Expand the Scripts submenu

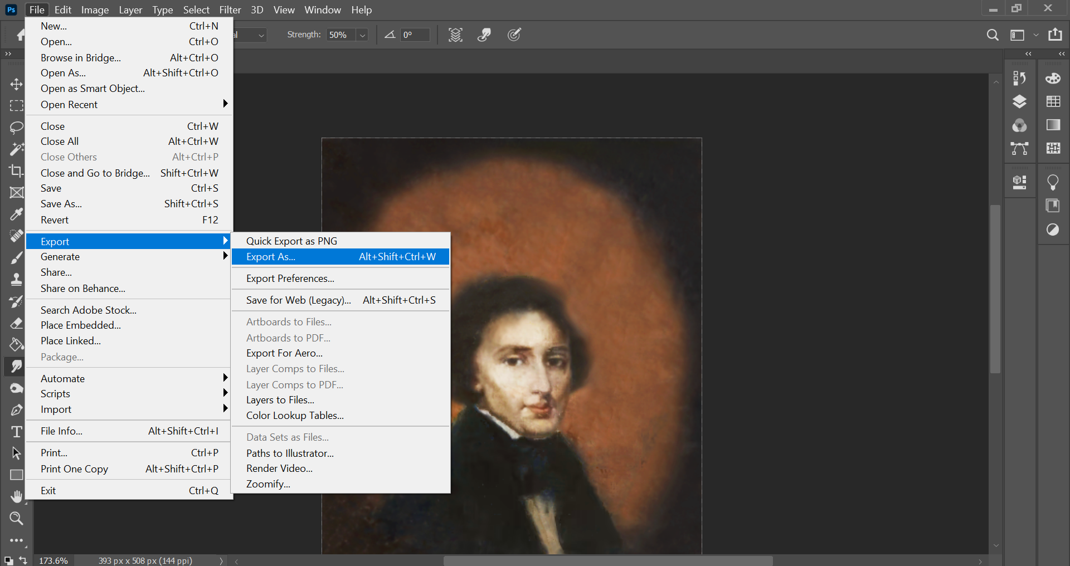click(x=129, y=394)
